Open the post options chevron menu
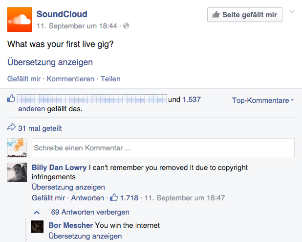Screen dimensions: 302x242 pos(292,12)
